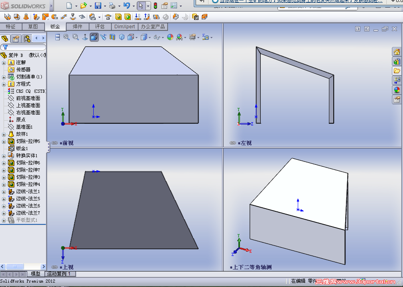Click the Sketched Bend tool

coord(73,17)
